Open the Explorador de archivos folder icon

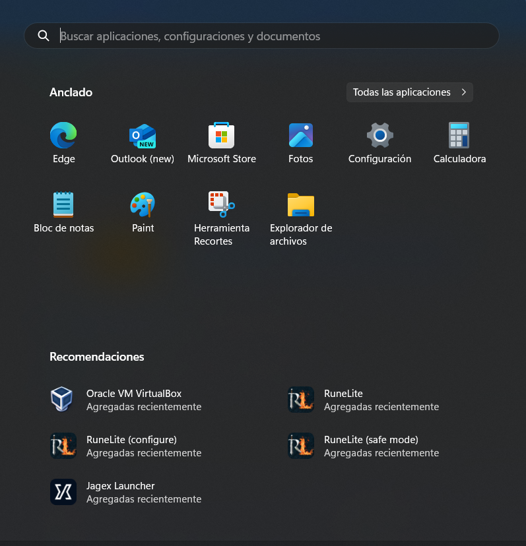point(301,204)
